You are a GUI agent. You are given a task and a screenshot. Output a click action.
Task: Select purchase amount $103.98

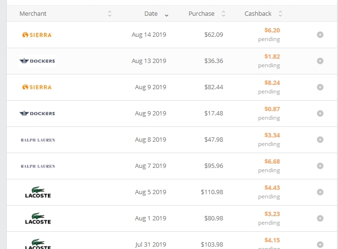tap(212, 245)
